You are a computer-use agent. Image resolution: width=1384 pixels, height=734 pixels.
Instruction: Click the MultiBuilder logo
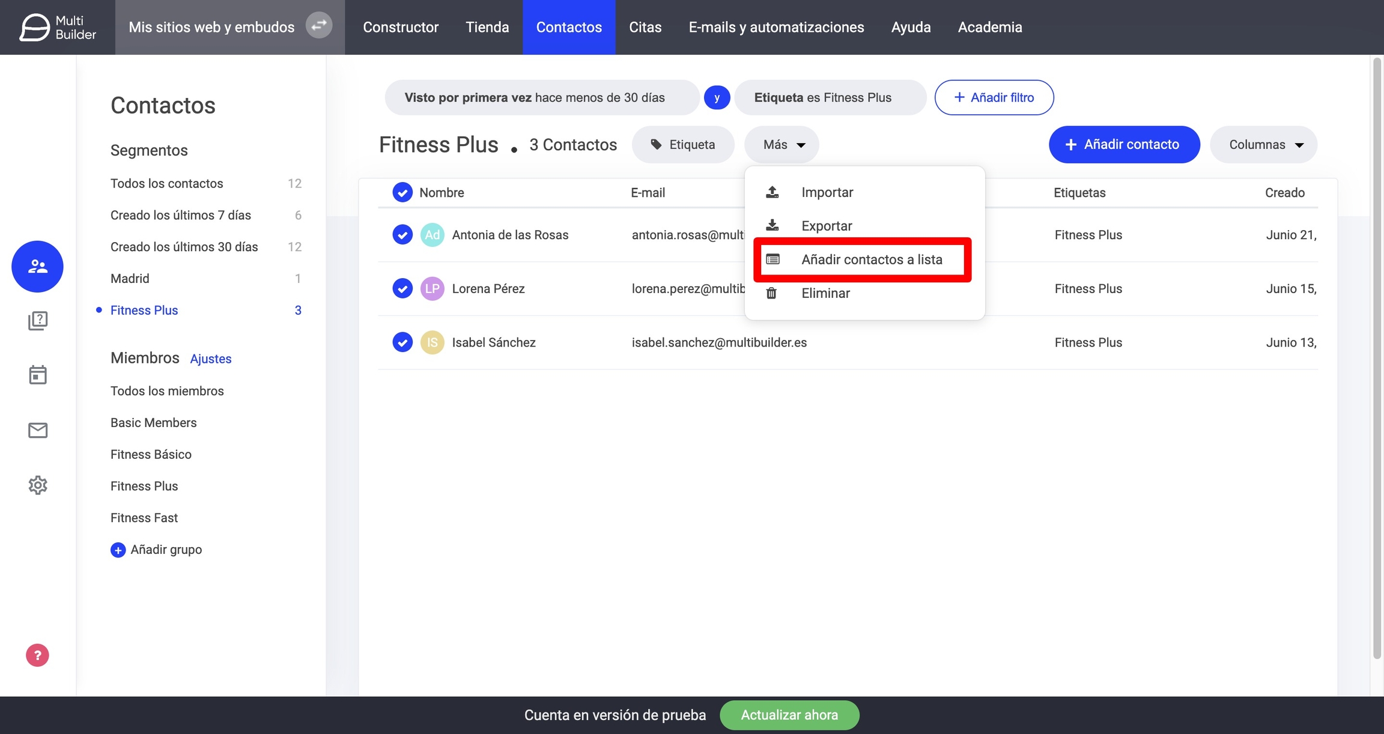pyautogui.click(x=58, y=27)
